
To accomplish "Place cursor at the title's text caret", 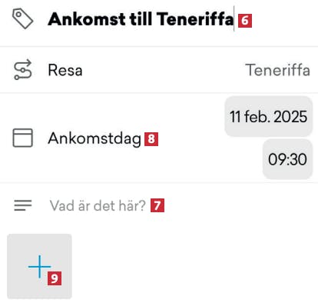I will point(234,19).
